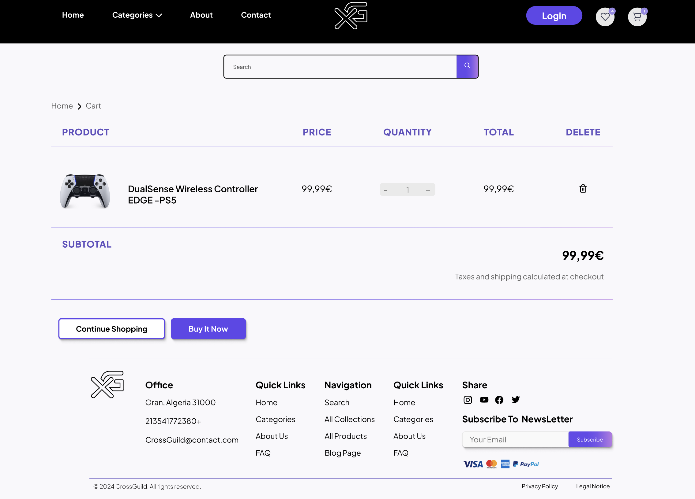695x499 pixels.
Task: Open the Instagram share icon
Action: [468, 400]
